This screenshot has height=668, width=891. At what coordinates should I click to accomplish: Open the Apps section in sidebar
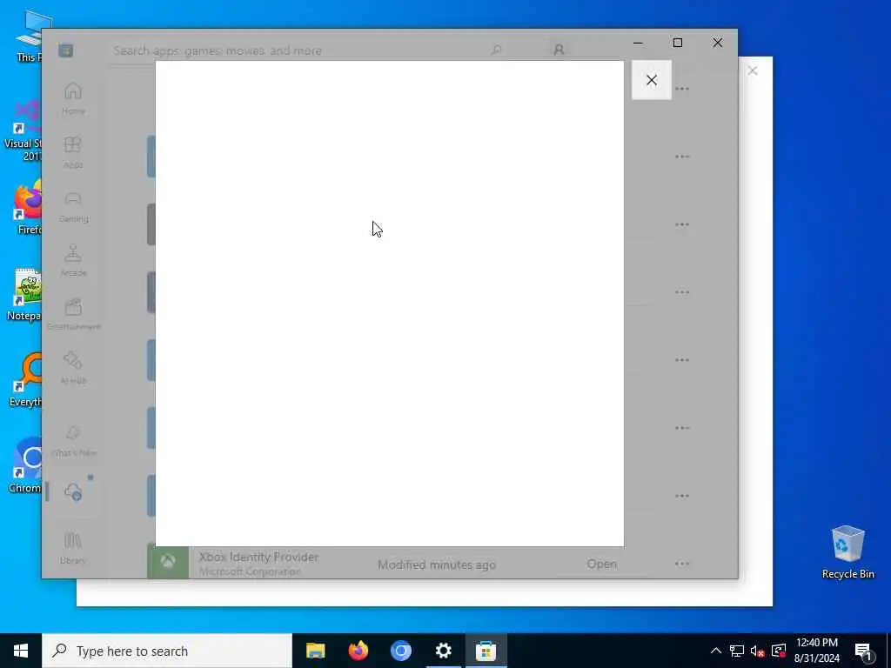(x=73, y=152)
